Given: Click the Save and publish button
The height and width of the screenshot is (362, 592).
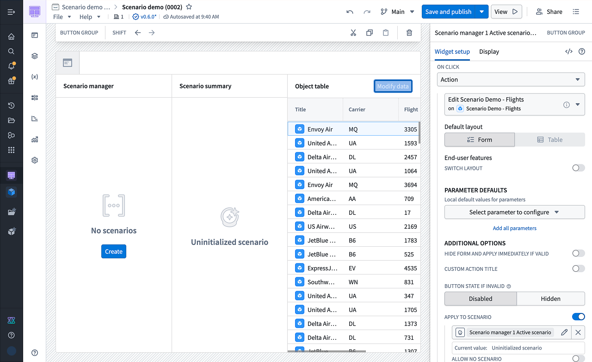Looking at the screenshot, I should (x=449, y=12).
